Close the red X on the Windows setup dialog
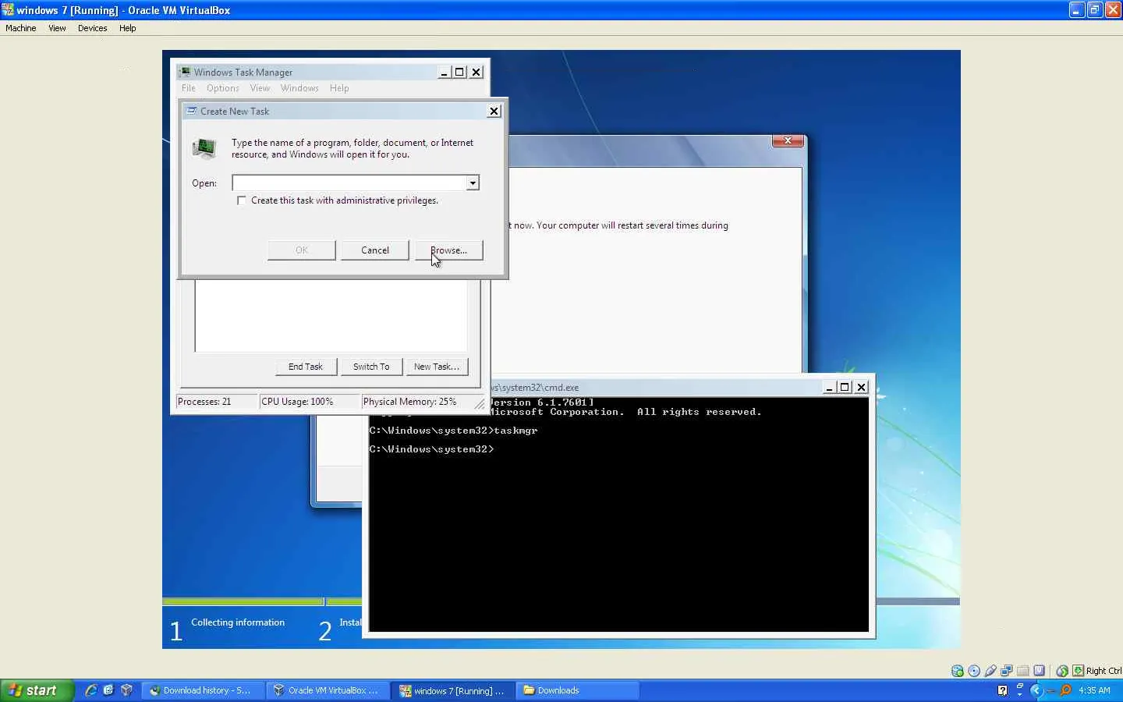The width and height of the screenshot is (1123, 702). pyautogui.click(x=788, y=140)
